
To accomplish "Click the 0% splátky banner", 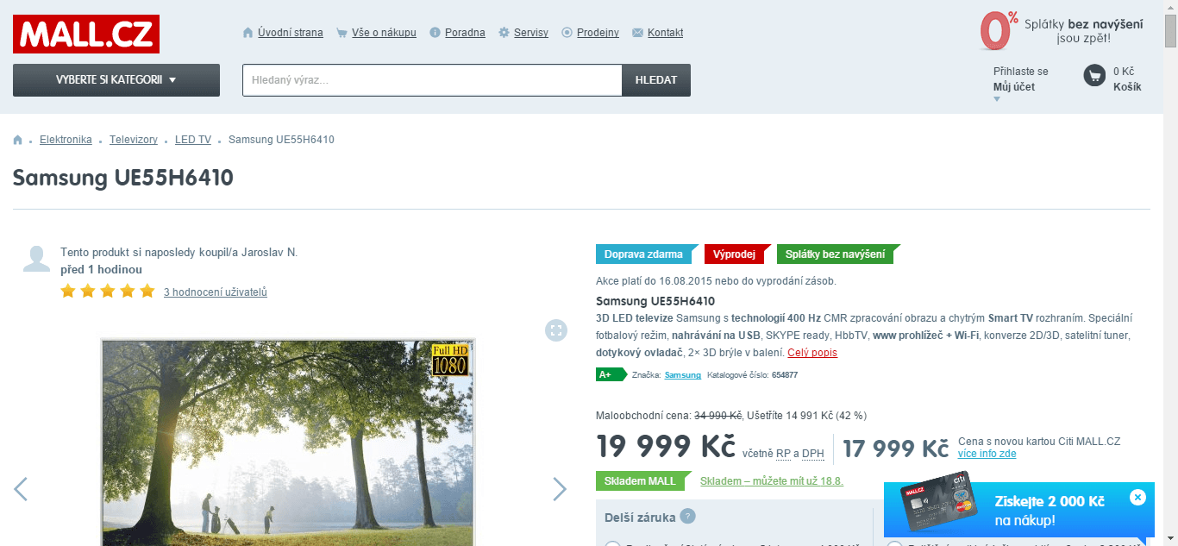I will pyautogui.click(x=1062, y=31).
